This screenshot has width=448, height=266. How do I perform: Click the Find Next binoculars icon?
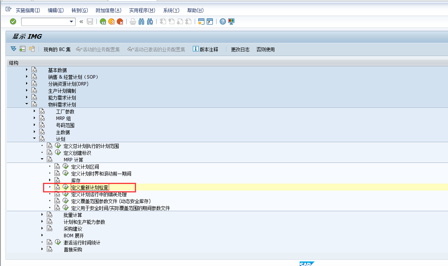pyautogui.click(x=150, y=21)
